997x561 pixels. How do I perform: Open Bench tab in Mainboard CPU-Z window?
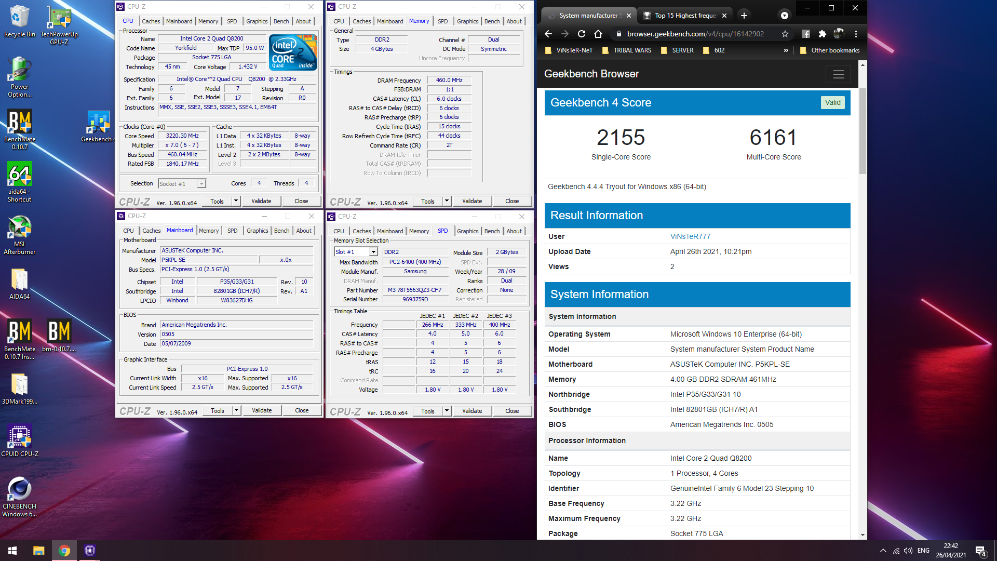281,231
